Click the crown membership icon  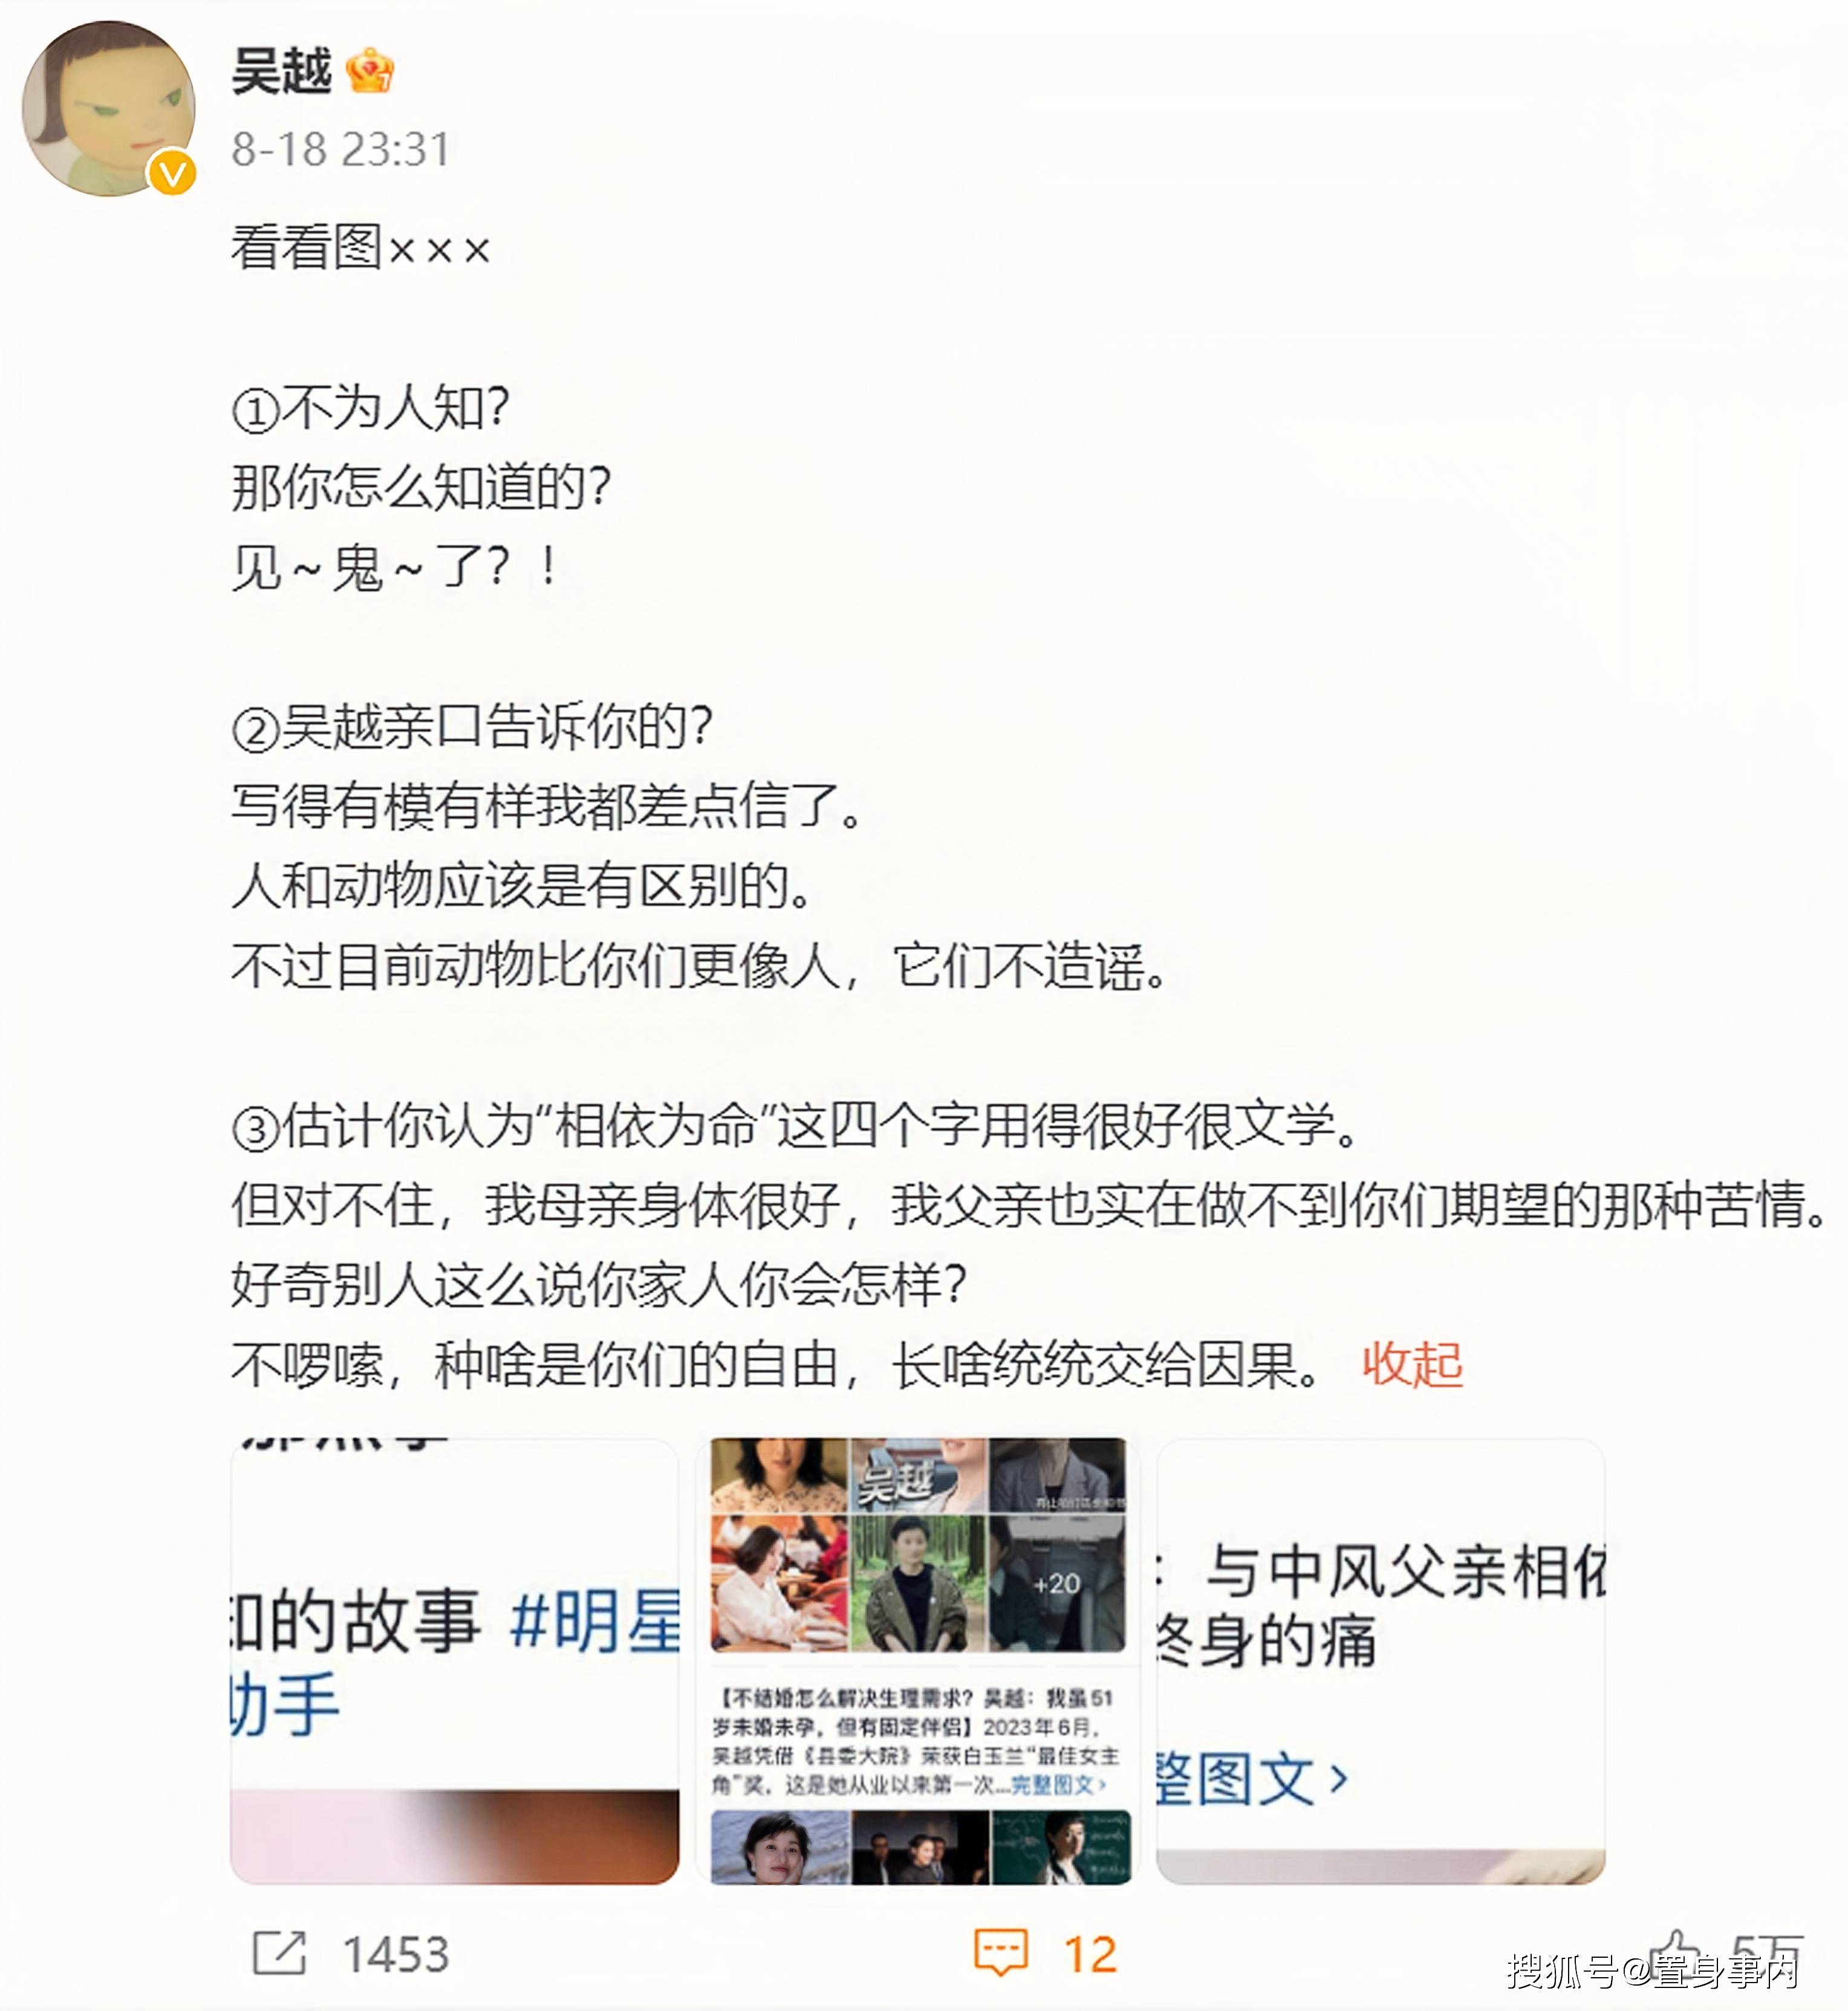[369, 71]
